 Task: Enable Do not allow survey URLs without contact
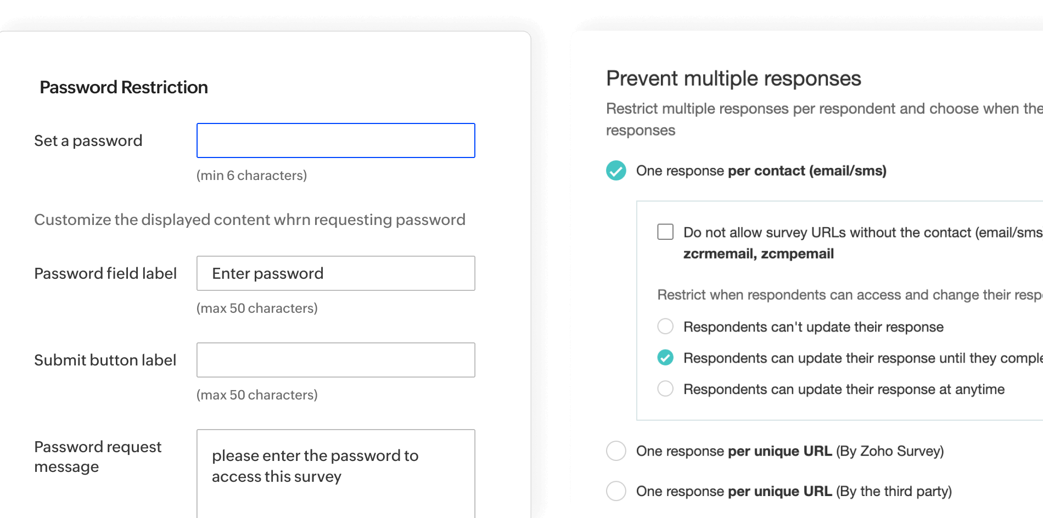pos(665,232)
